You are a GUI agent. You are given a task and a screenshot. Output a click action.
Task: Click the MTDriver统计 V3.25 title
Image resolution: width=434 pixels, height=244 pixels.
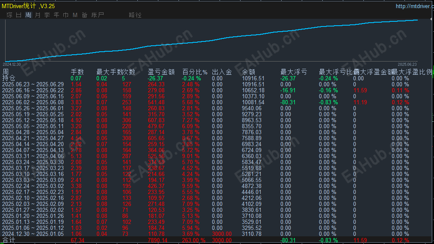point(28,6)
